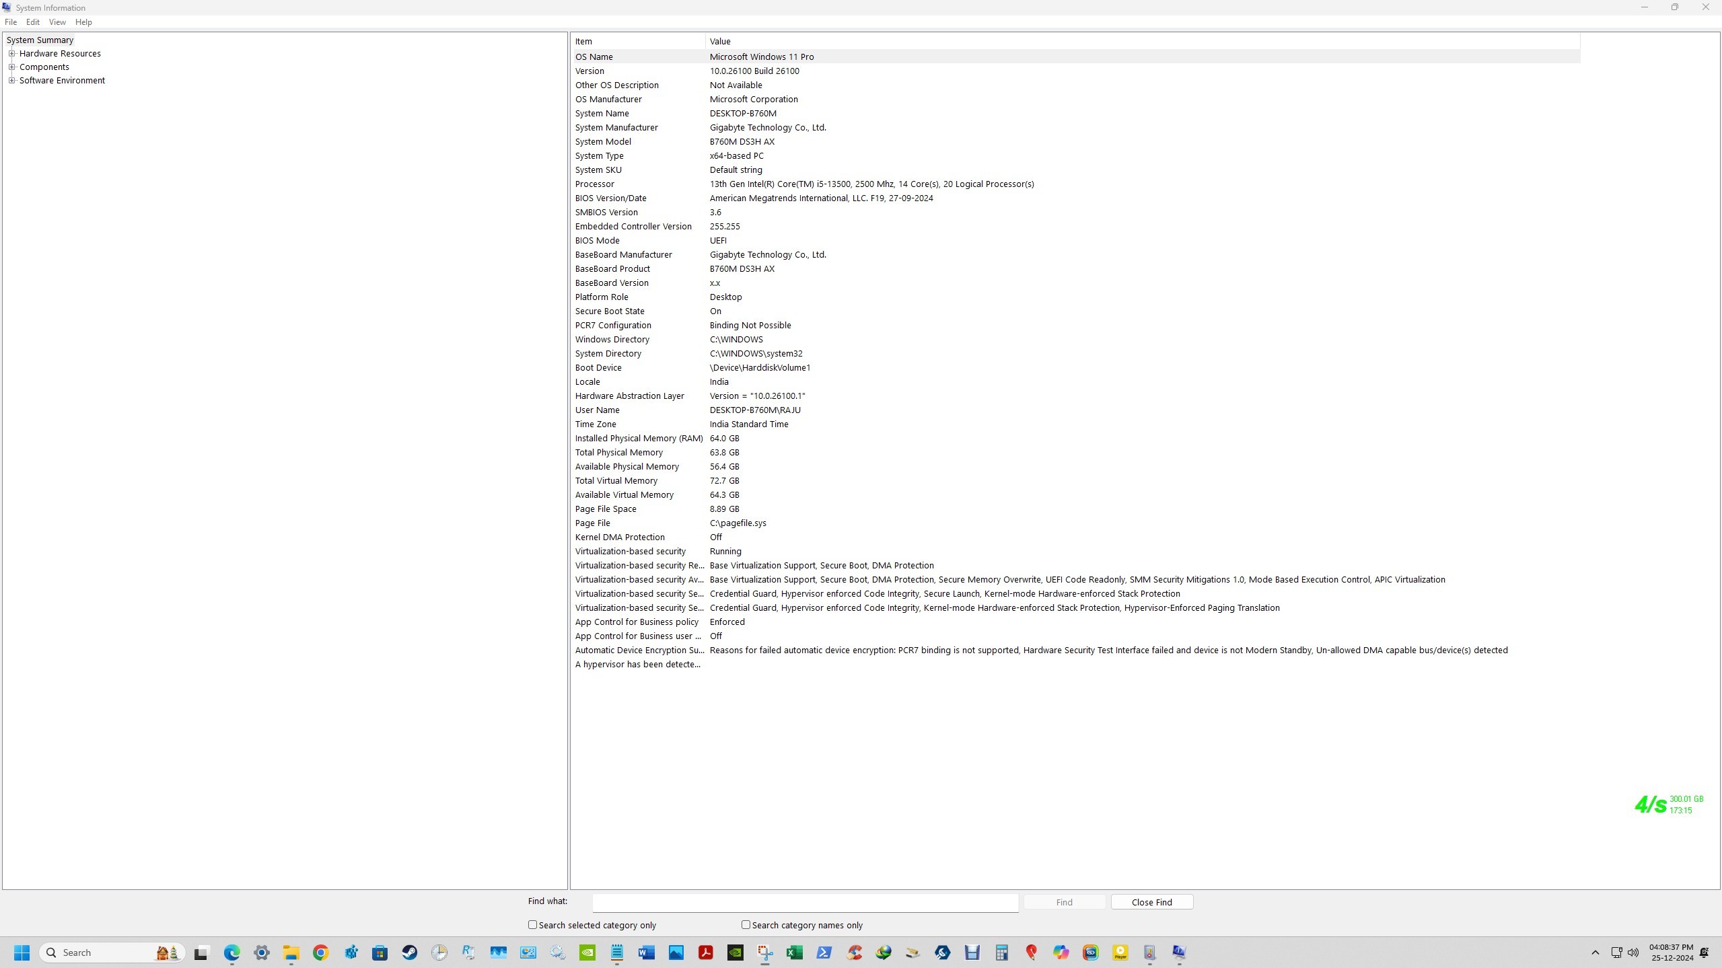Launch Adobe Acrobat from the taskbar
The image size is (1722, 968).
point(706,953)
